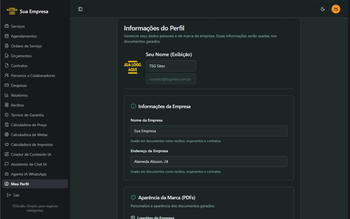Click the Serviços briefcase icon
Image resolution: width=350 pixels, height=219 pixels.
[6, 26]
